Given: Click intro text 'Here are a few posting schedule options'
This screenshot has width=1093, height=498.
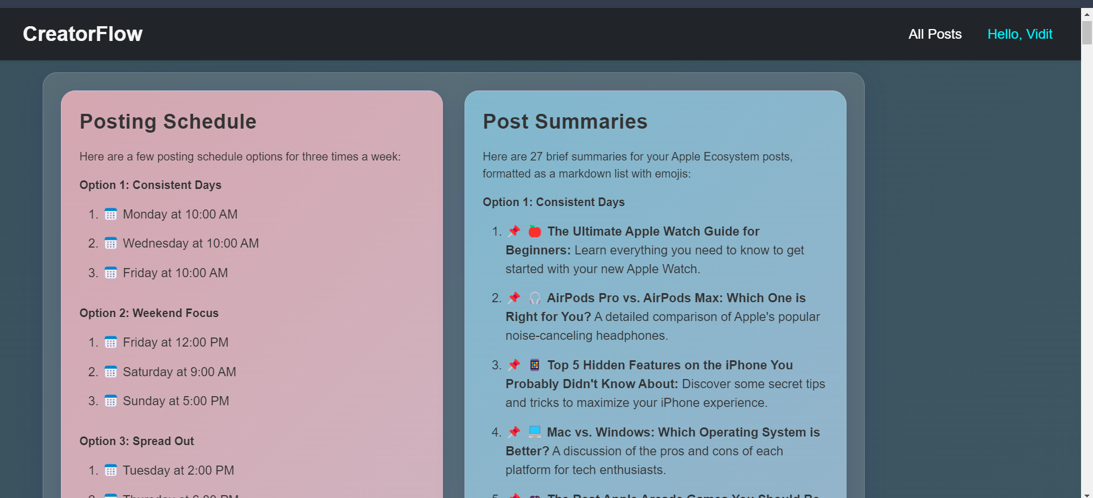Looking at the screenshot, I should point(240,157).
